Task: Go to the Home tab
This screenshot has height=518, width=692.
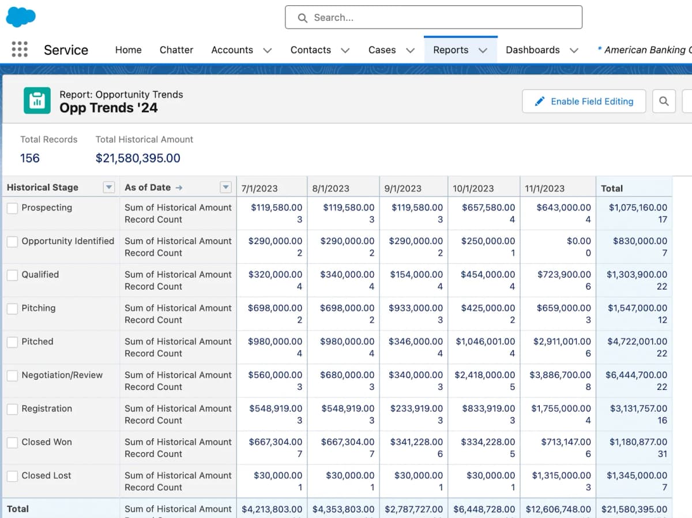Action: 128,50
